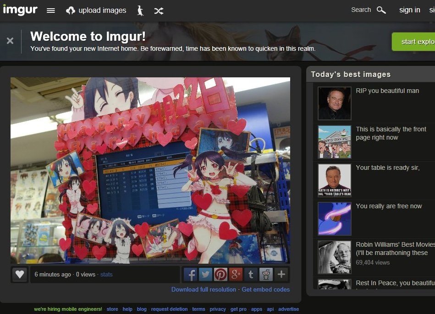Image resolution: width=435 pixels, height=314 pixels.
Task: Open 'Your table is ready sir' title
Action: pyautogui.click(x=388, y=168)
